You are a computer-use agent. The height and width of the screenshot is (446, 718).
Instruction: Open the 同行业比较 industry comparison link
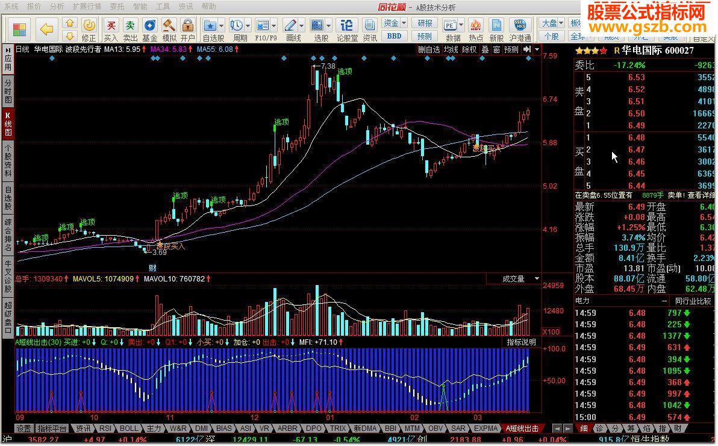[x=693, y=301]
